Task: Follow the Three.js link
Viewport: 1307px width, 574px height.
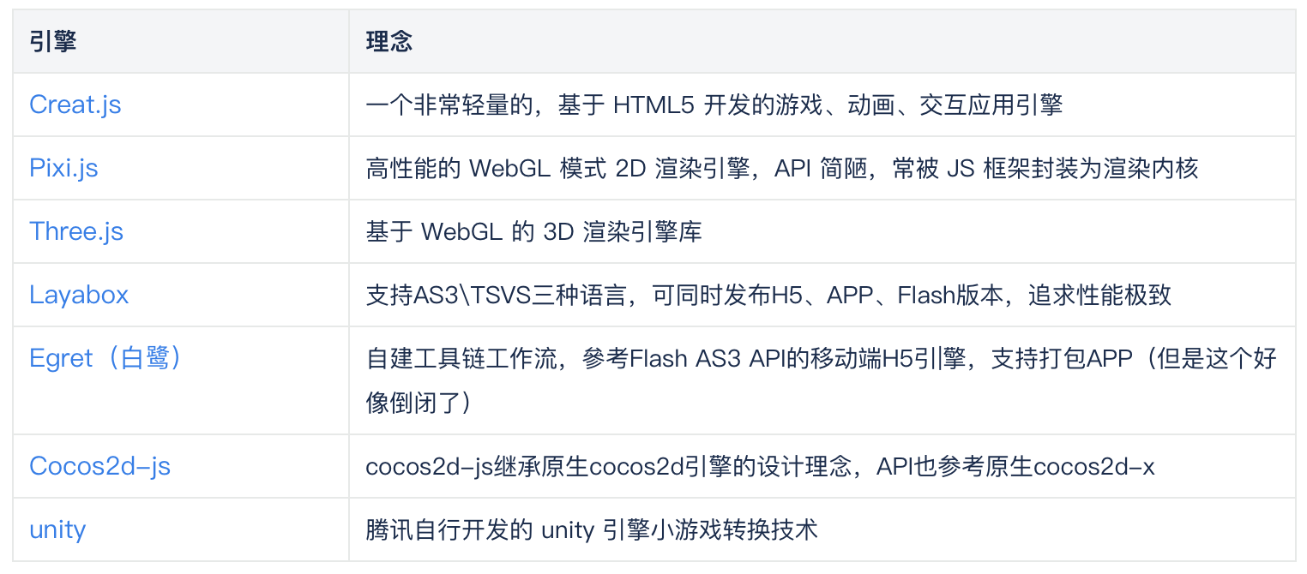Action: (76, 231)
